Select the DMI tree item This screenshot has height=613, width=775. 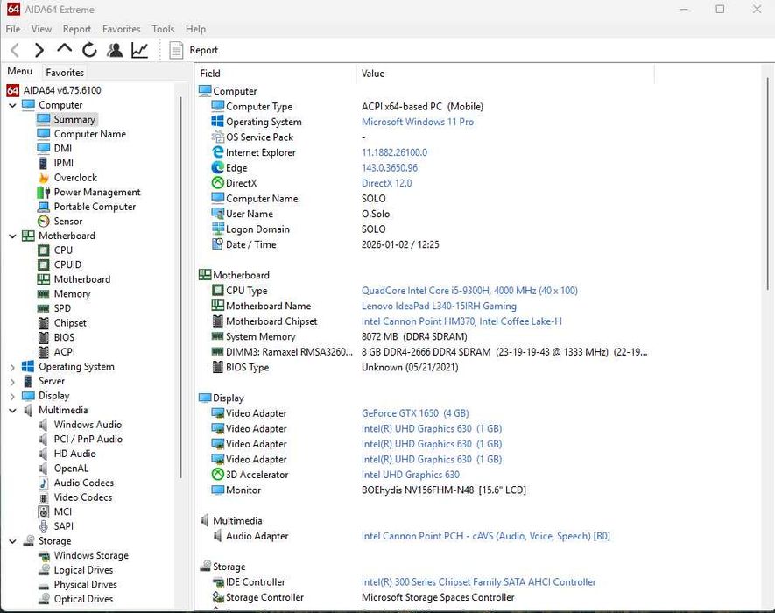click(x=63, y=149)
